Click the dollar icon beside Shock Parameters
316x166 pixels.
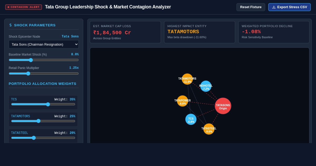click(x=11, y=25)
